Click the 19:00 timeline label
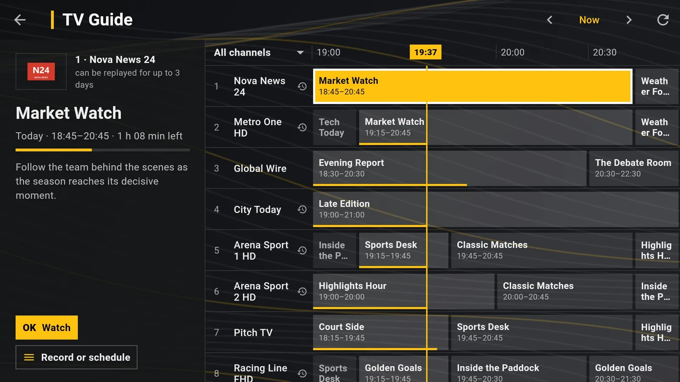This screenshot has width=680, height=382. click(x=329, y=52)
